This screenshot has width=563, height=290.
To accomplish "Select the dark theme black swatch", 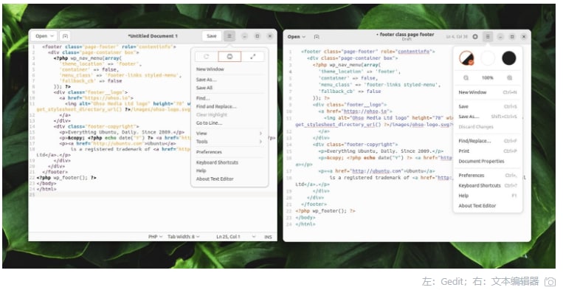I will (509, 58).
